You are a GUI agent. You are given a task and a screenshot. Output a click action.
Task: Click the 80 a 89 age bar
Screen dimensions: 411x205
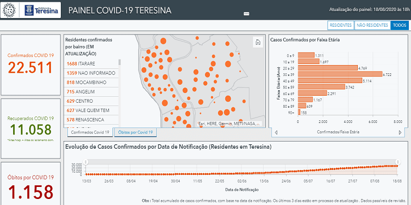302,106
